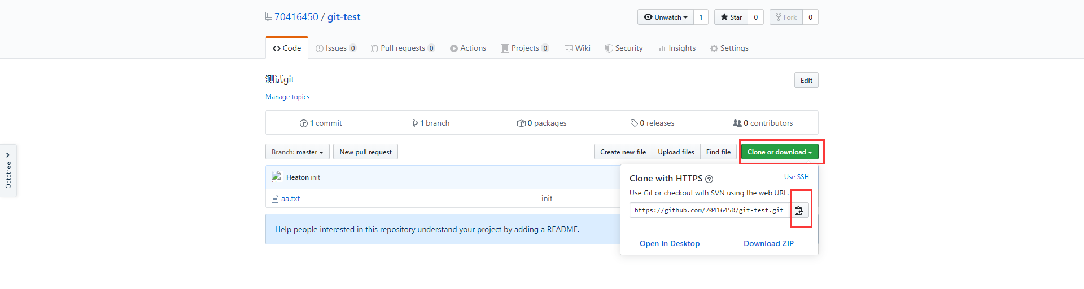Click Find file button
The image size is (1084, 289).
(x=718, y=152)
